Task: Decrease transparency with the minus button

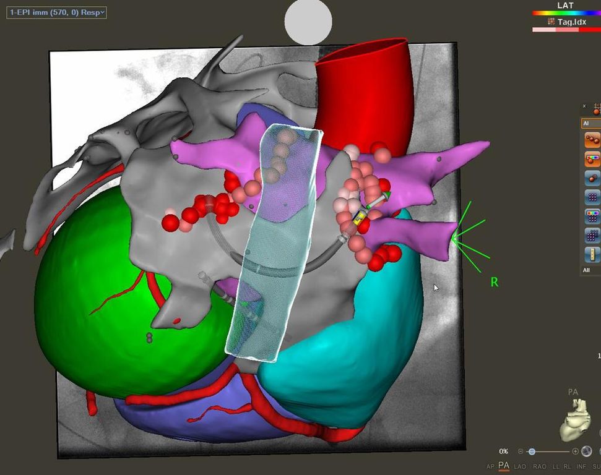Action: (x=521, y=451)
